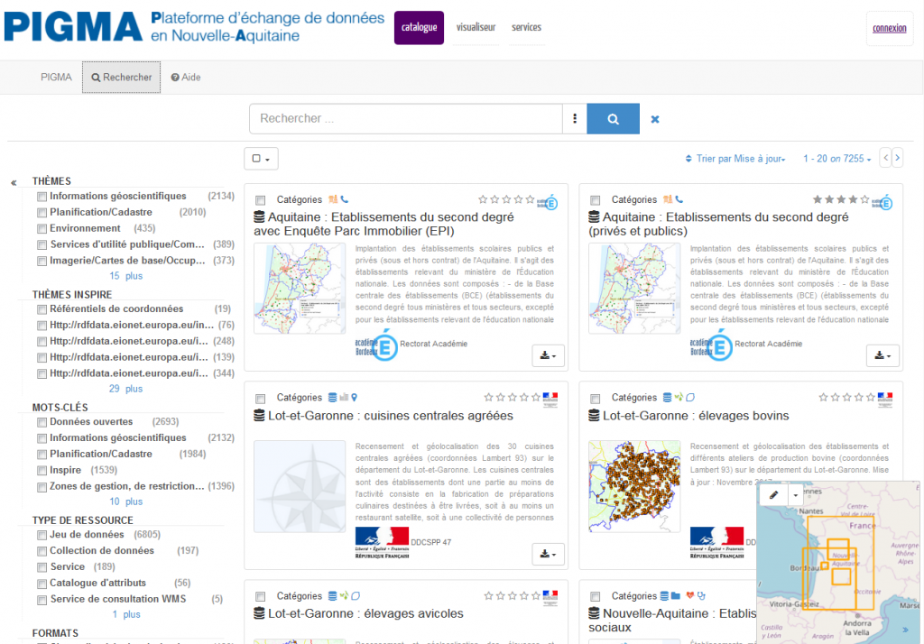This screenshot has width=924, height=644.
Task: Open dropdown beside map pencil tool
Action: 796,495
